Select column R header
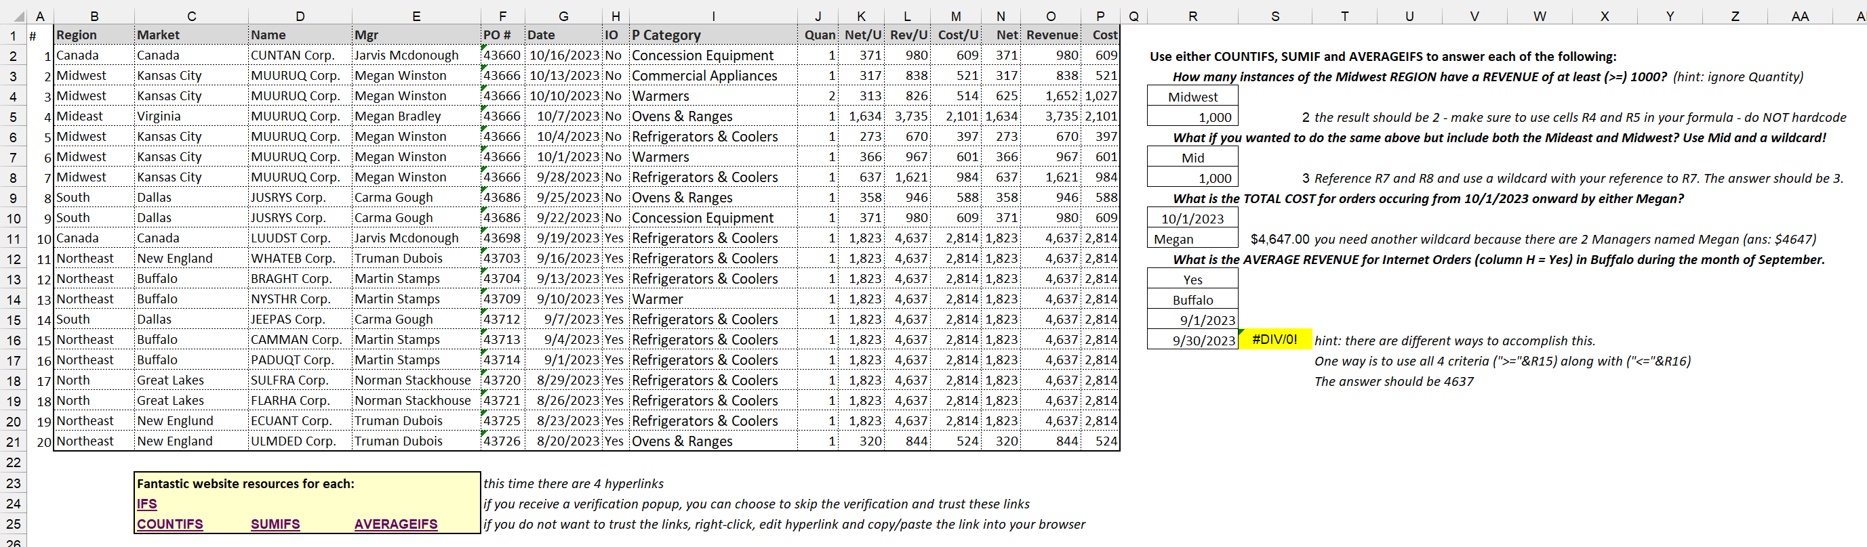 [x=1192, y=15]
